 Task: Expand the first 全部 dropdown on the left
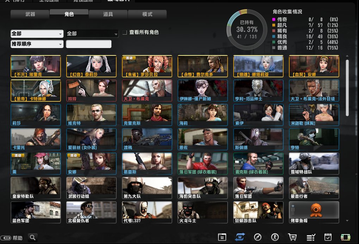(x=37, y=34)
